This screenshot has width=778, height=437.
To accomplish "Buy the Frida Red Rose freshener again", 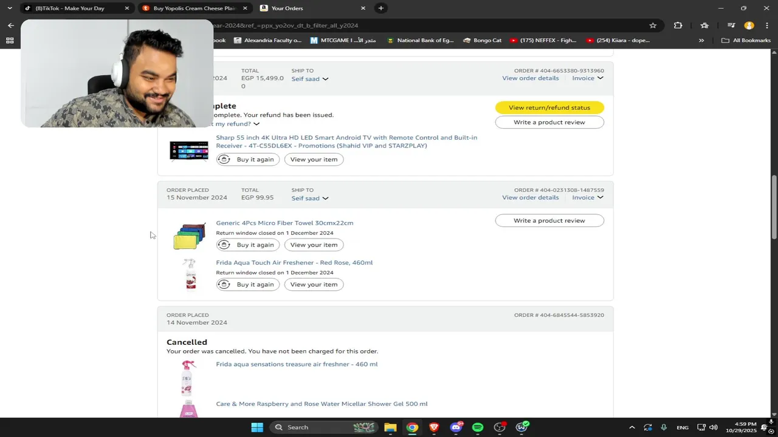I will click(x=248, y=285).
